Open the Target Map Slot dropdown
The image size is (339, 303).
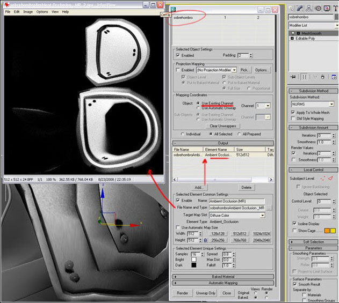(262, 215)
